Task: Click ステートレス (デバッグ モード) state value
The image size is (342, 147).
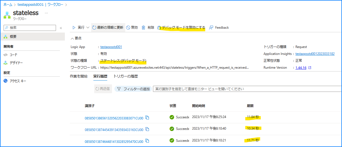Action: pos(123,61)
